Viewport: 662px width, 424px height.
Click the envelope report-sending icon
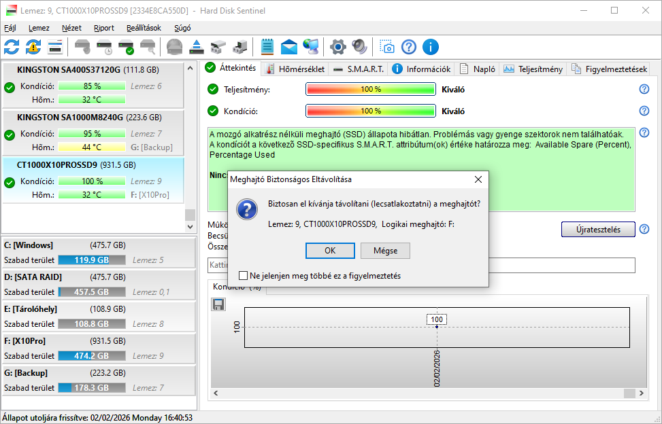pyautogui.click(x=288, y=47)
